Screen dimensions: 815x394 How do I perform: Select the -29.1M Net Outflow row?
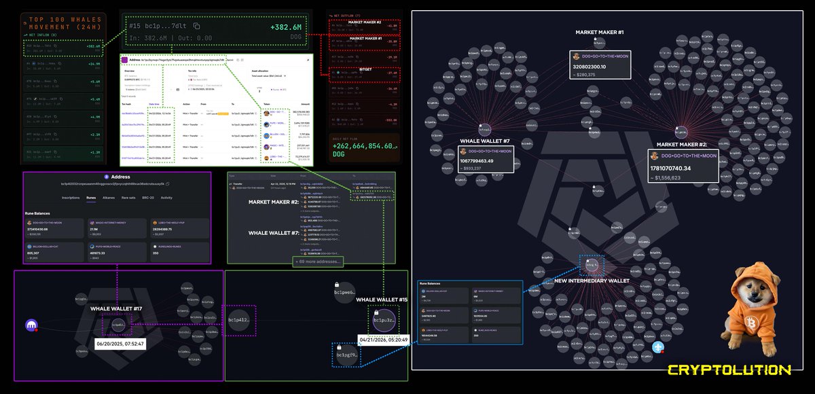pyautogui.click(x=363, y=58)
